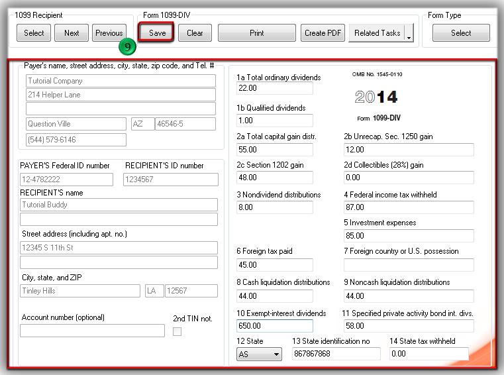Viewport: 504px width, 375px height.
Task: Expand the 12 State dropdown
Action: [276, 354]
